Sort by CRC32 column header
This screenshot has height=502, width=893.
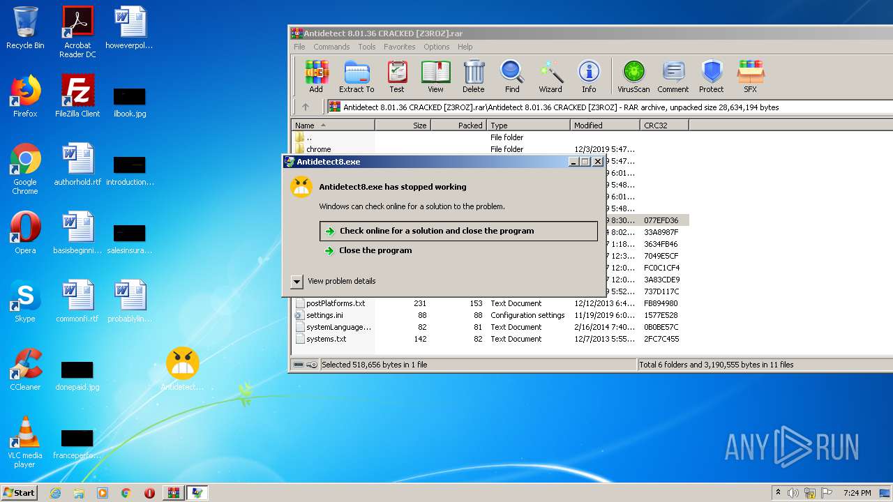coord(665,125)
